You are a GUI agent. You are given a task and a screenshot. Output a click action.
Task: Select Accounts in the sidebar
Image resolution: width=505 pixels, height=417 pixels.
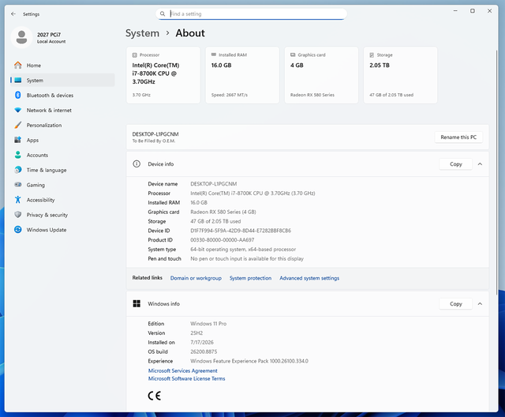[x=62, y=155]
